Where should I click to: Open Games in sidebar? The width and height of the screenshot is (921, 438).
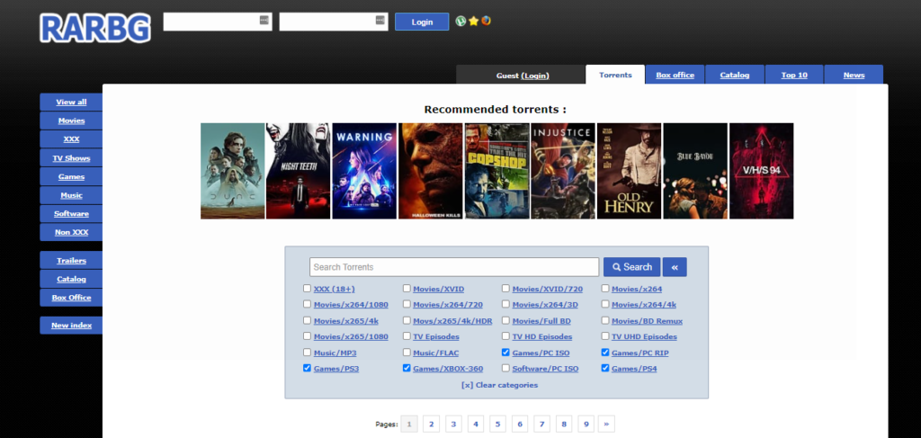point(71,176)
